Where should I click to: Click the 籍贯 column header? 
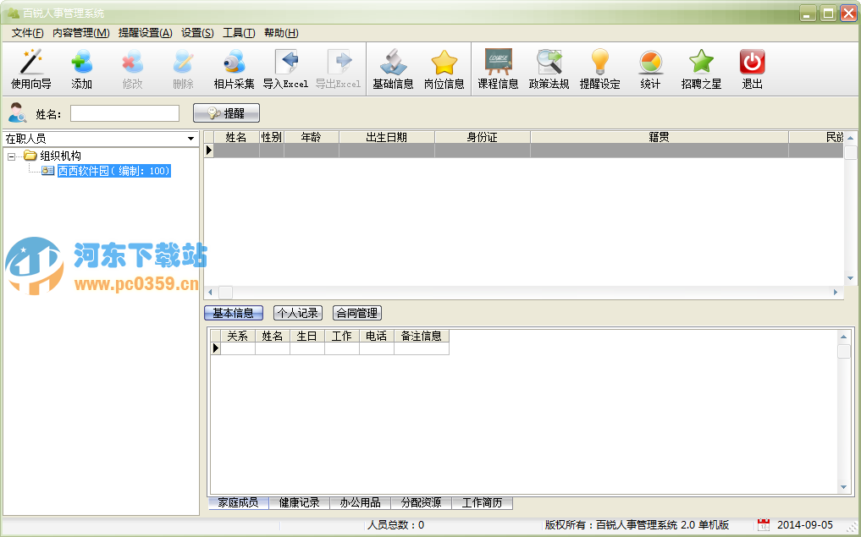click(x=659, y=137)
